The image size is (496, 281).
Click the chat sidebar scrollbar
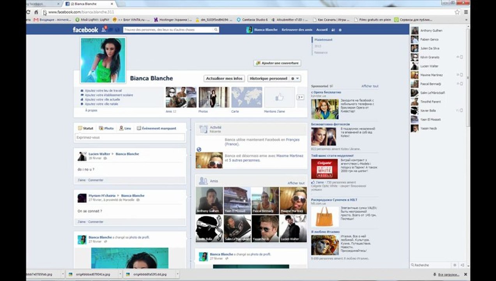click(x=468, y=78)
